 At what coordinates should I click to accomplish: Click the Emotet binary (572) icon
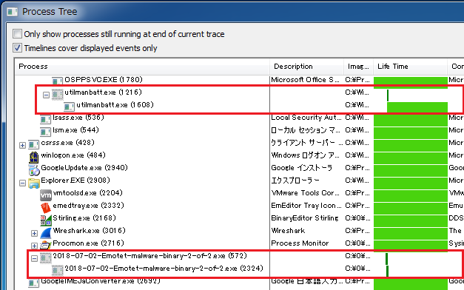tap(46, 257)
